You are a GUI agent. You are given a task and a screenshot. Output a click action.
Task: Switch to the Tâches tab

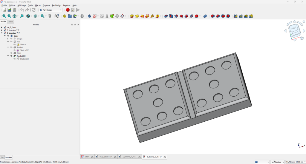coord(10,21)
